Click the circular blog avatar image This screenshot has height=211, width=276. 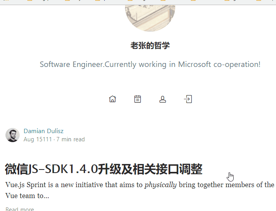pyautogui.click(x=150, y=18)
